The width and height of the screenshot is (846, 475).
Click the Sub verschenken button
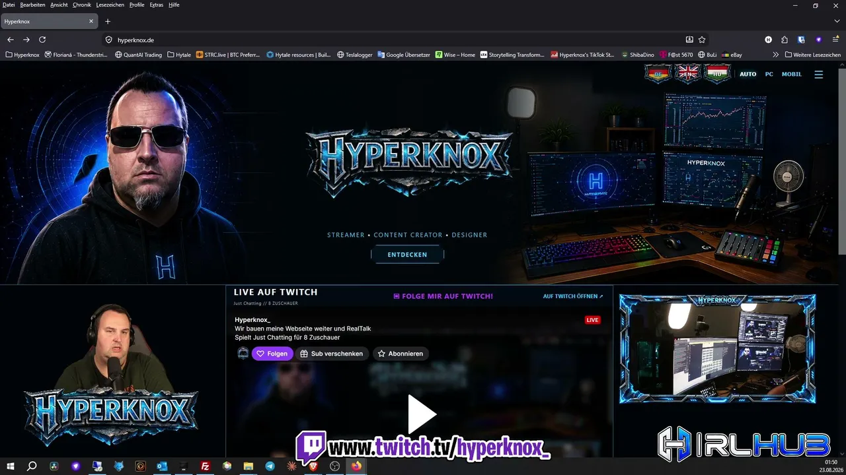(x=331, y=354)
